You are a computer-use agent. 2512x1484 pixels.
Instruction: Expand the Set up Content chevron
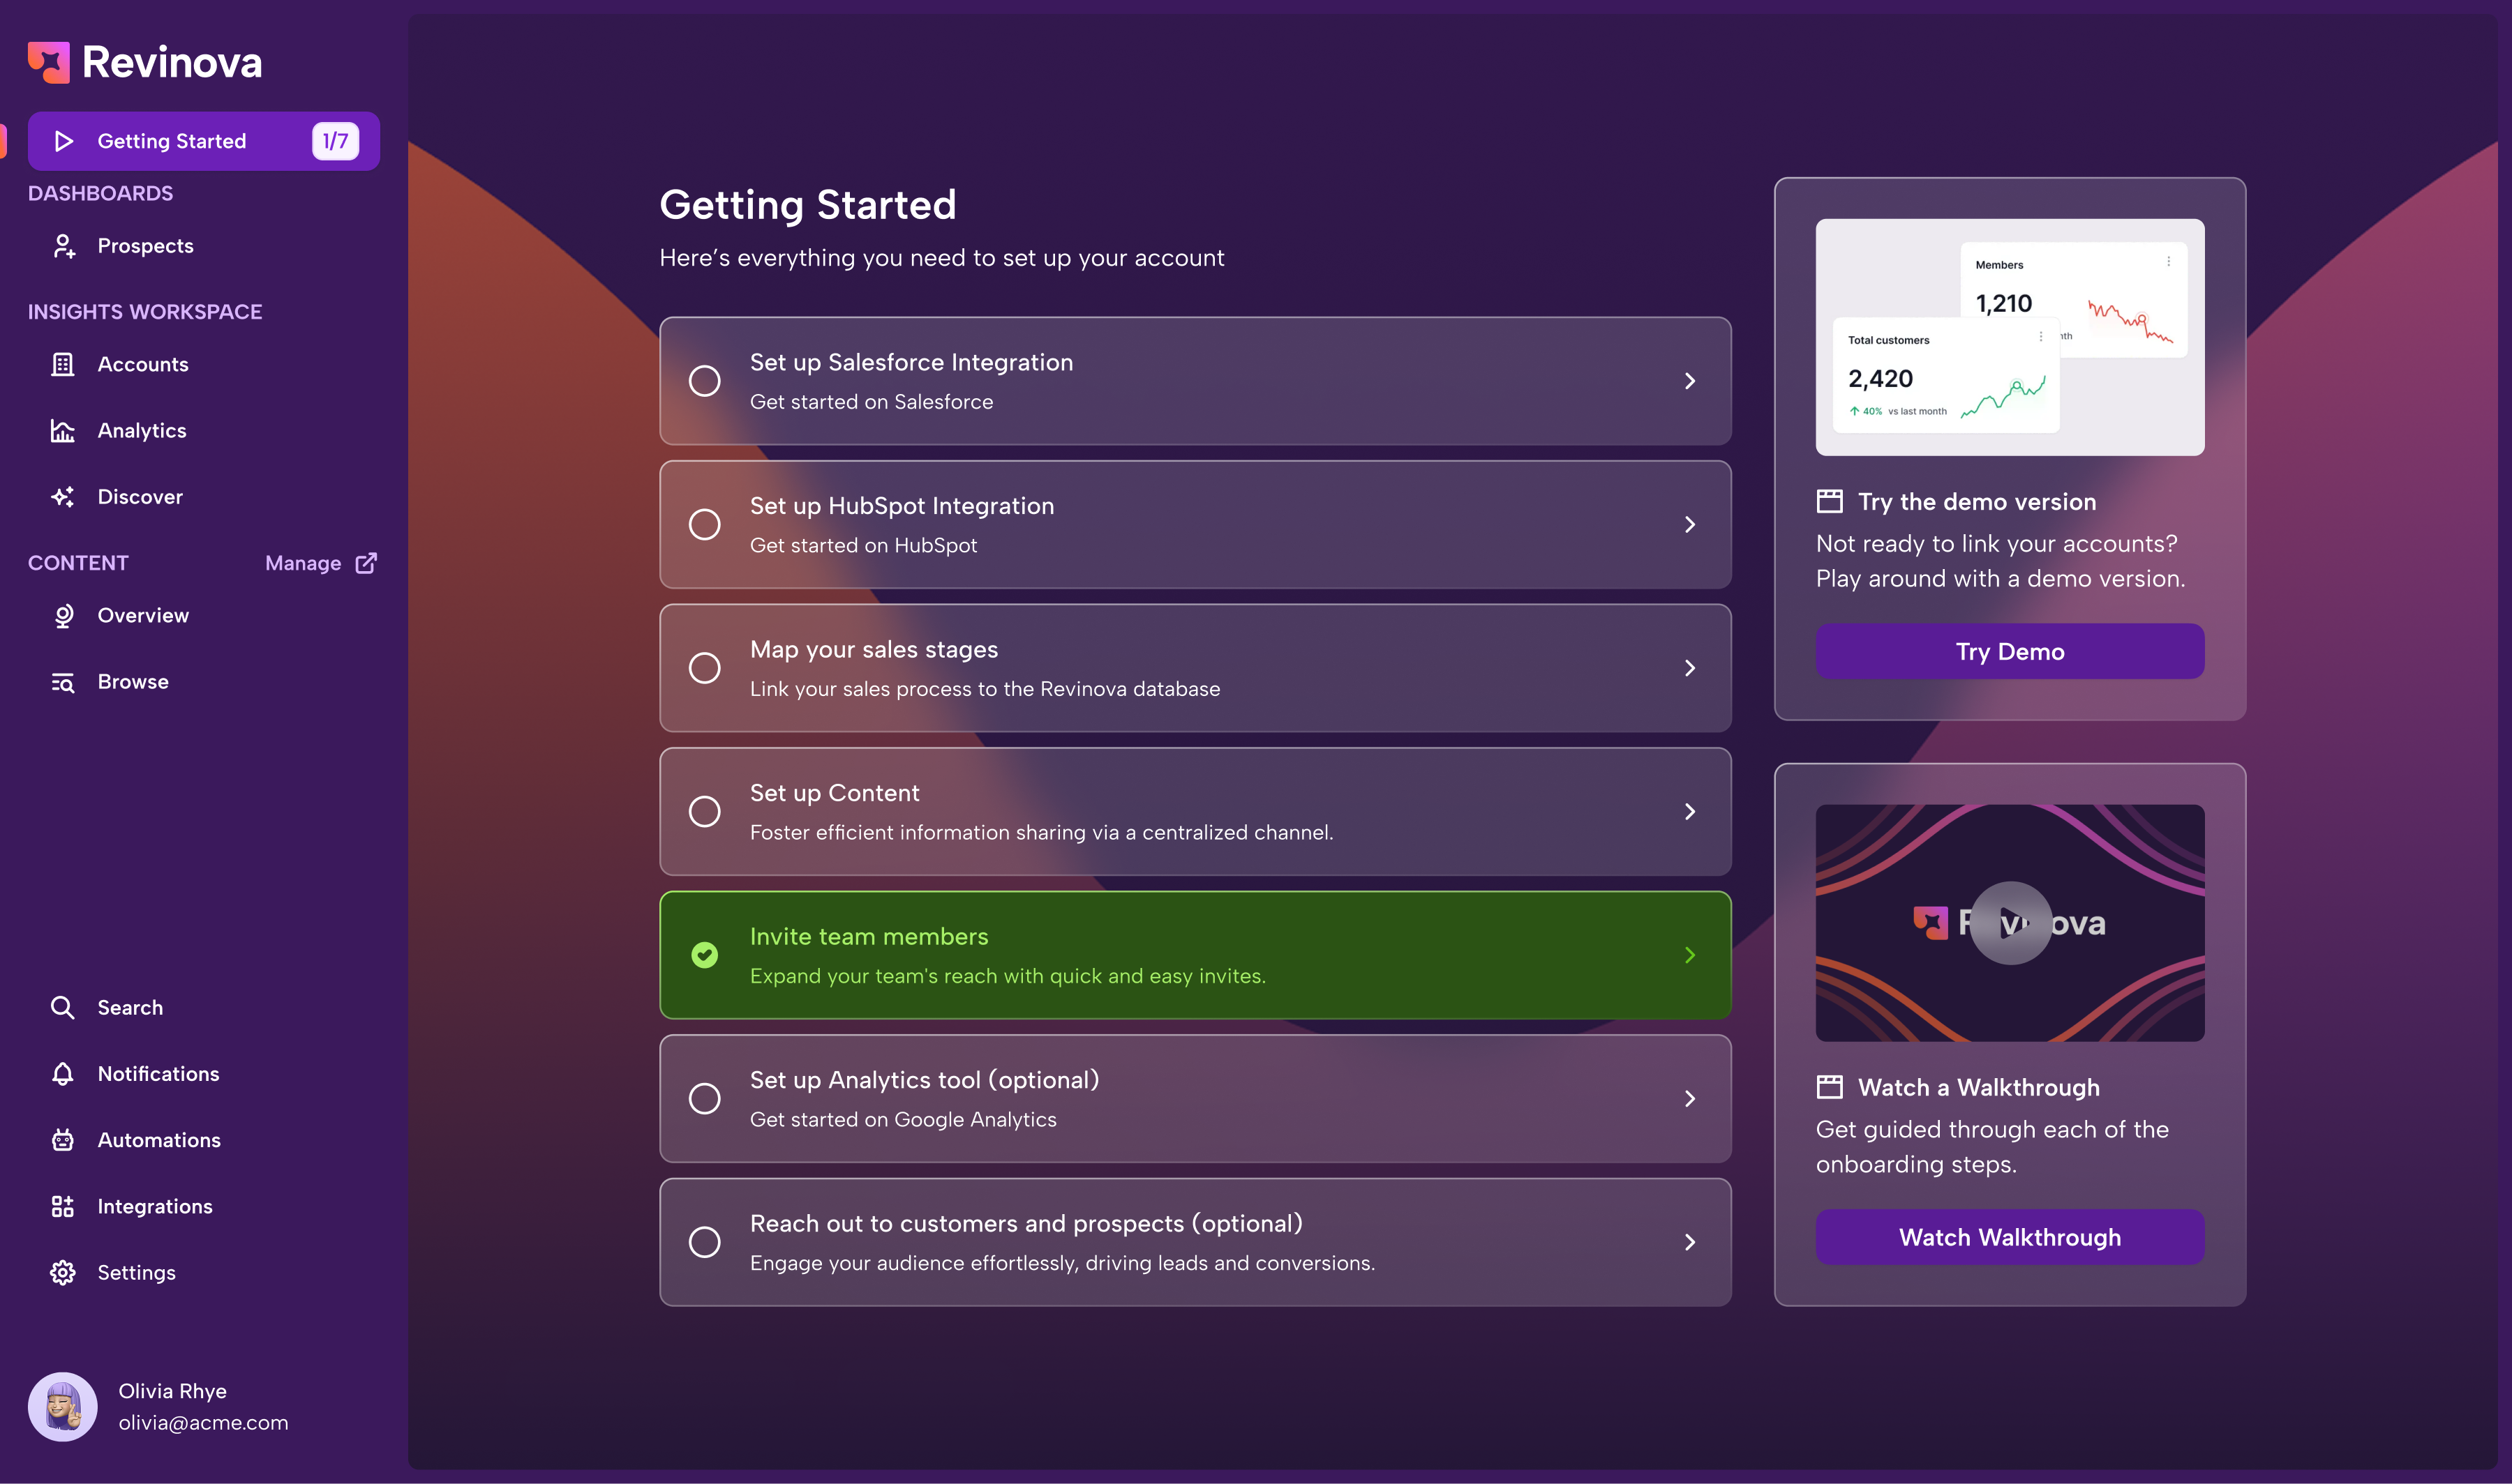click(1690, 811)
